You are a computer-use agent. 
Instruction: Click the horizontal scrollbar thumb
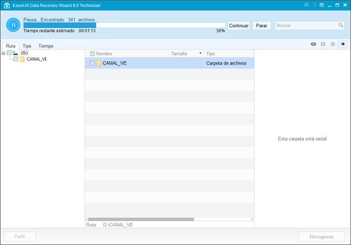point(141,219)
